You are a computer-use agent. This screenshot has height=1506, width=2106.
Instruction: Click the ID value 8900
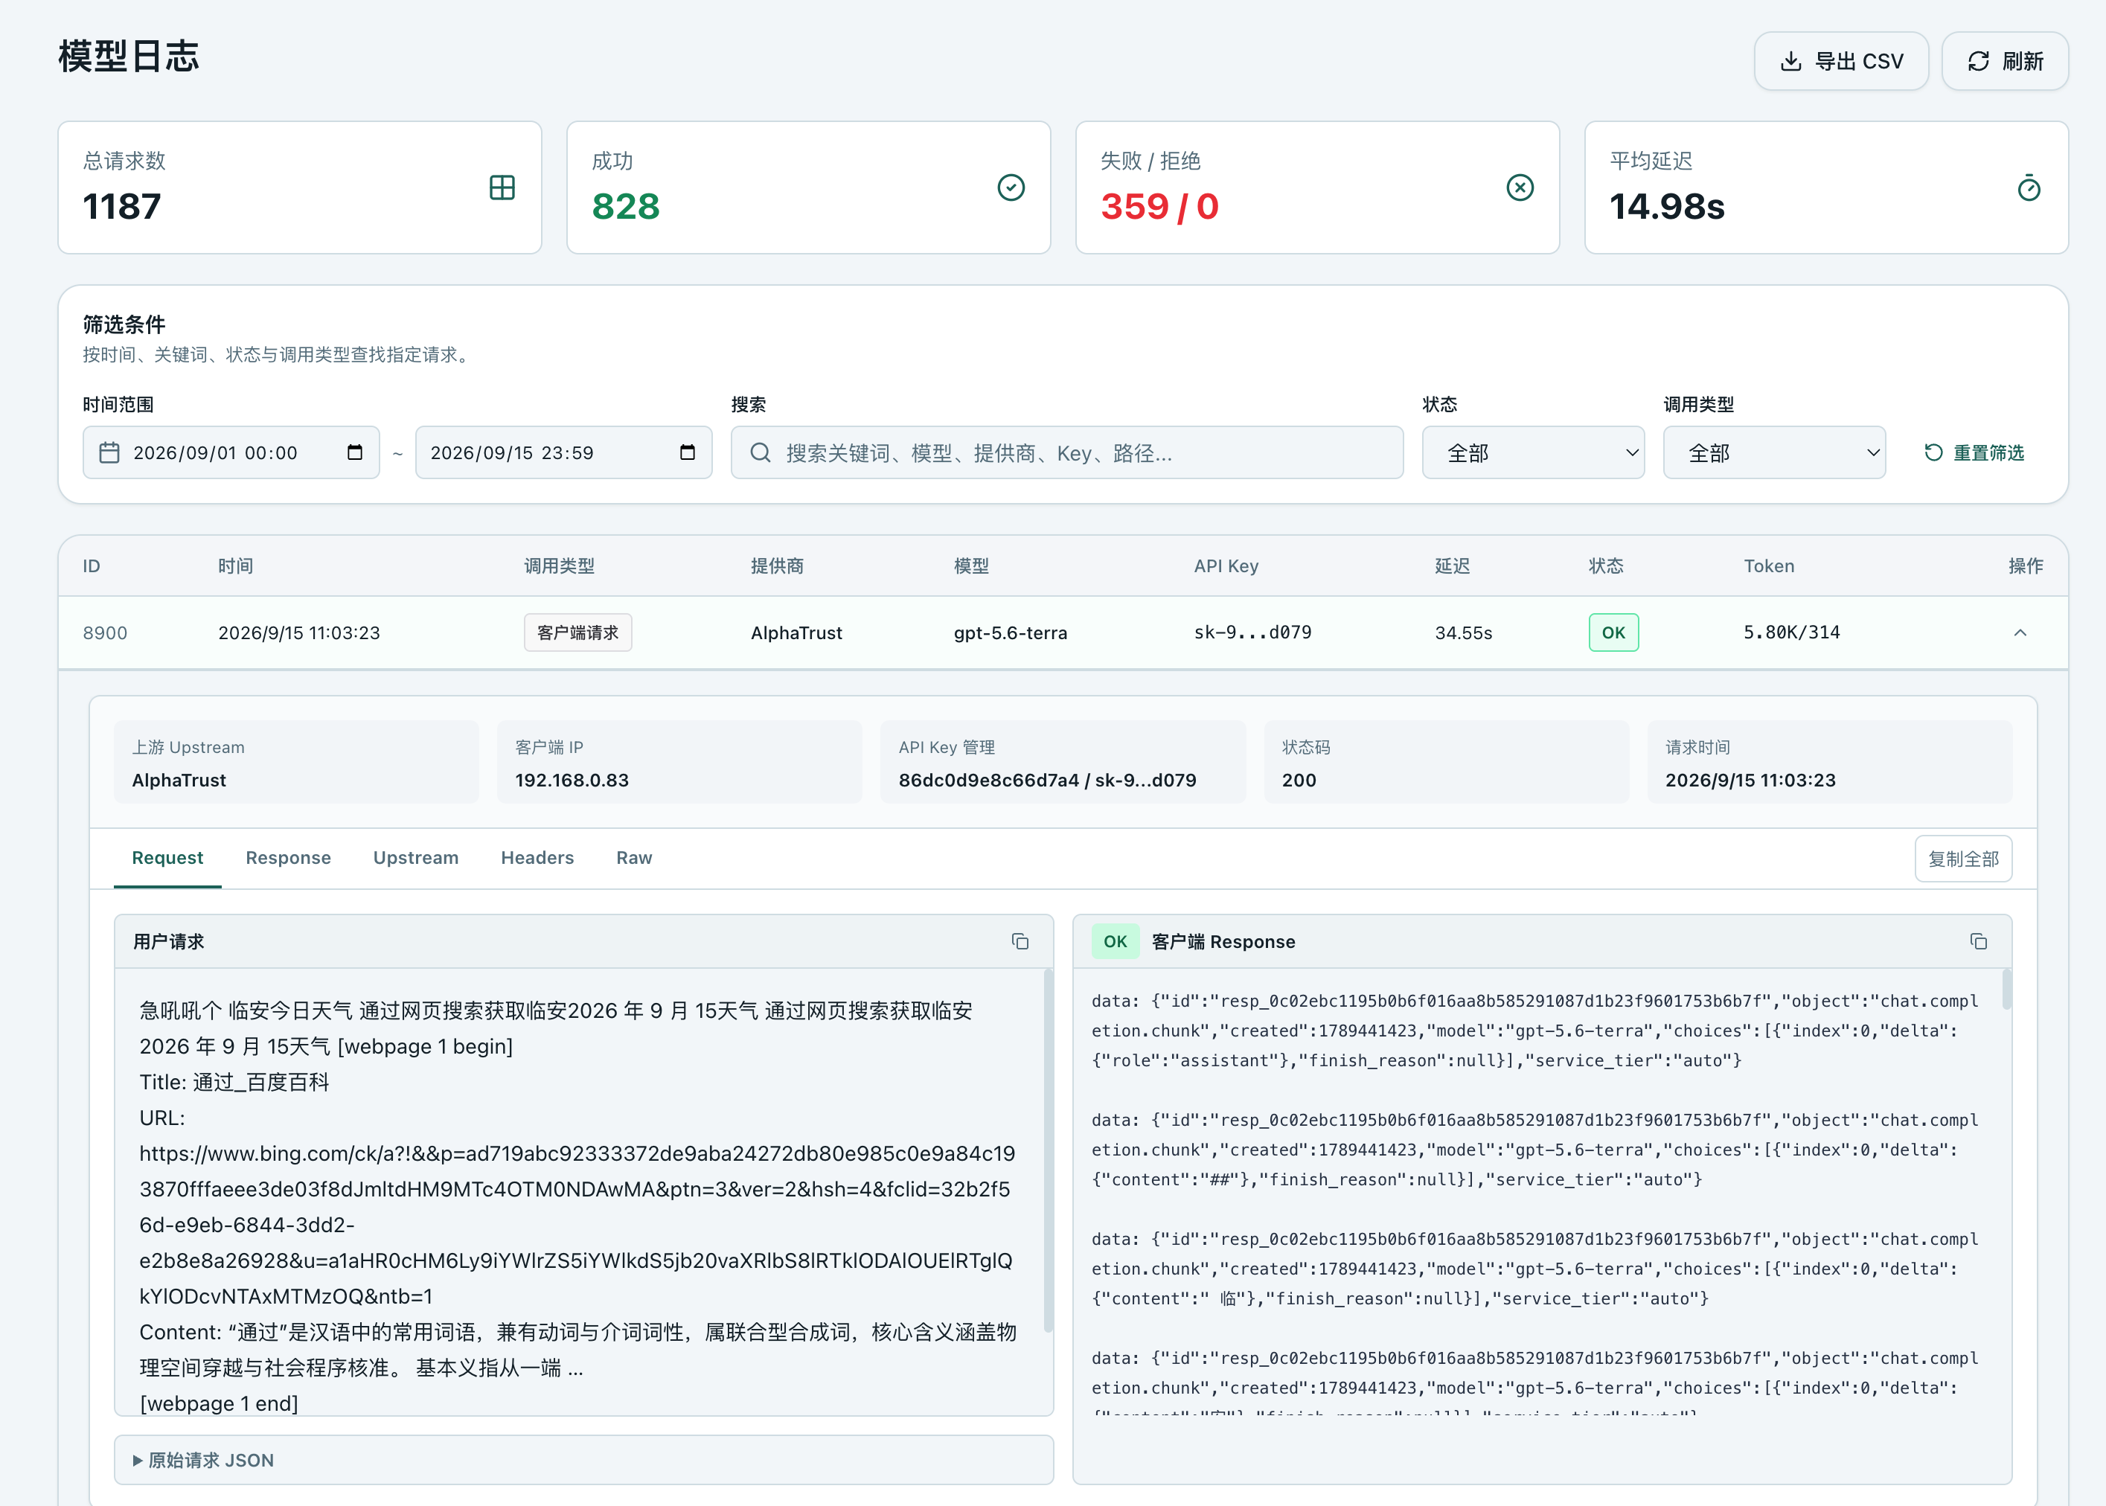pyautogui.click(x=105, y=632)
